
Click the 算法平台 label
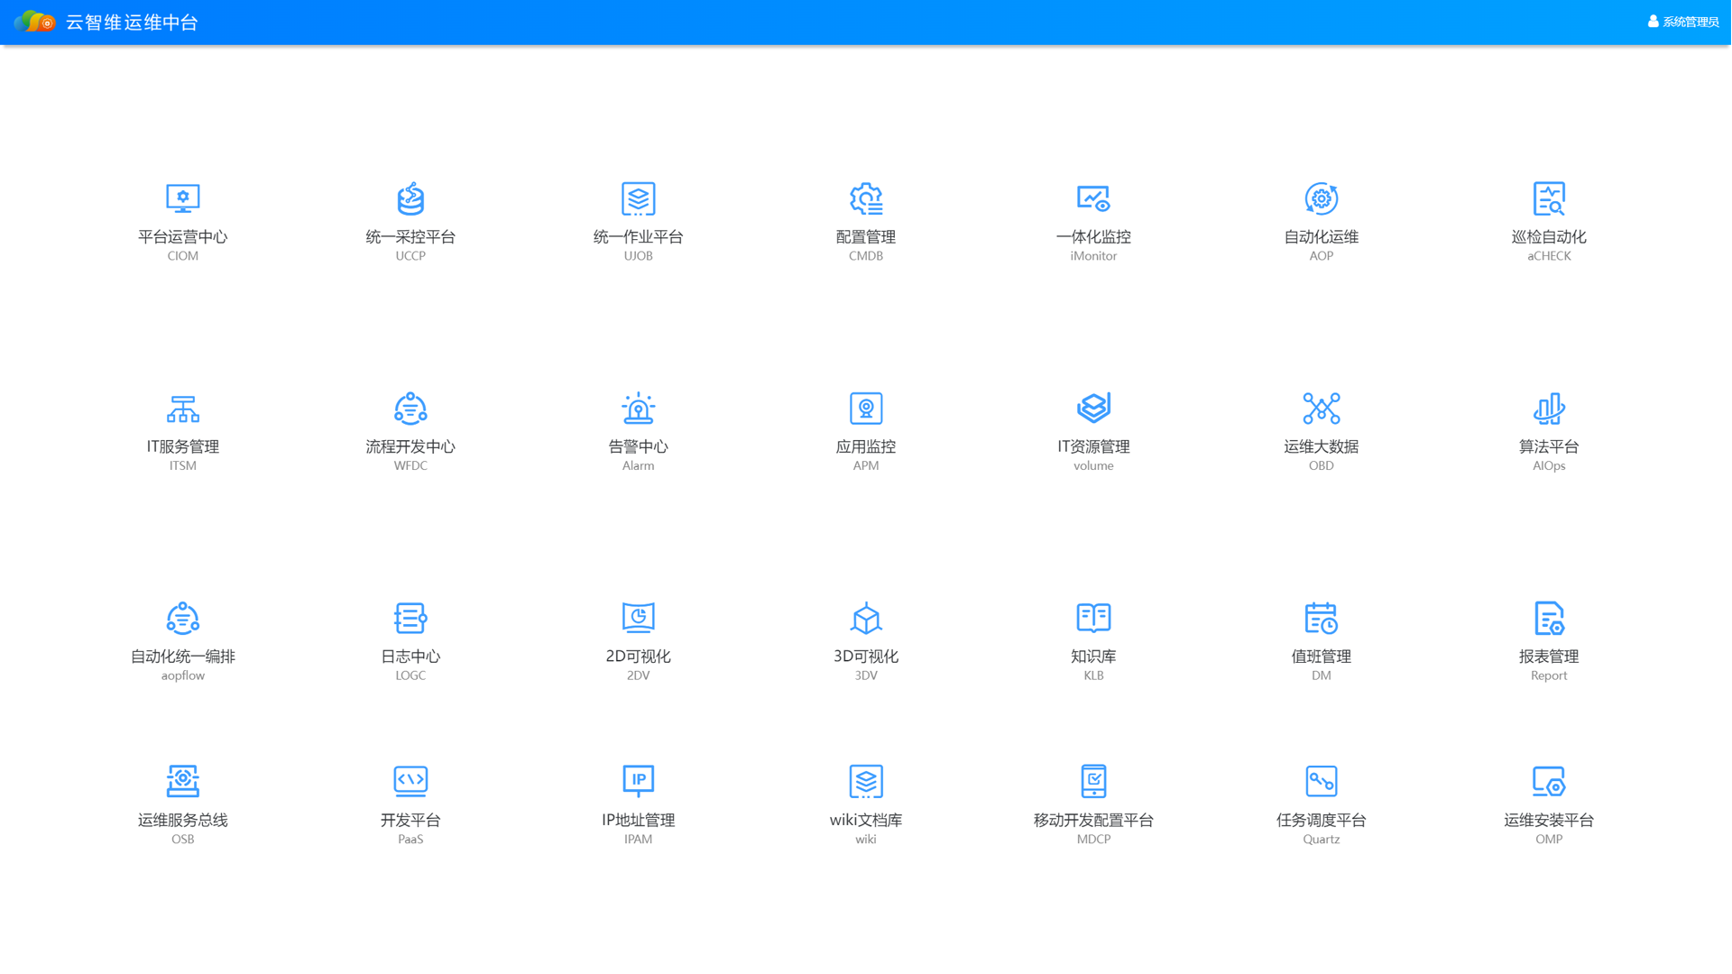click(1549, 446)
